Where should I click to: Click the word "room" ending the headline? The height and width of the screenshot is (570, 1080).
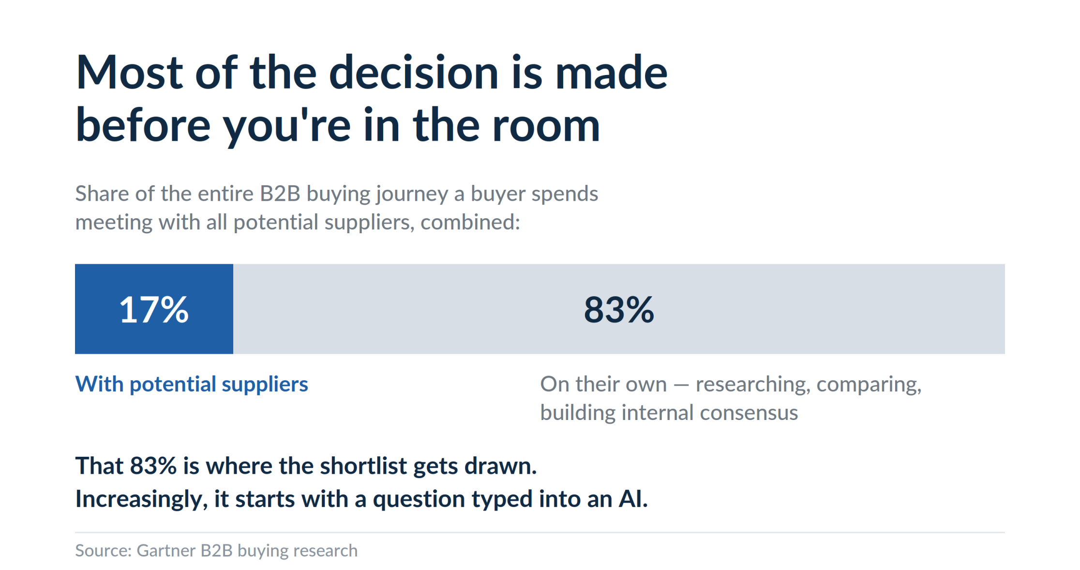pyautogui.click(x=546, y=126)
